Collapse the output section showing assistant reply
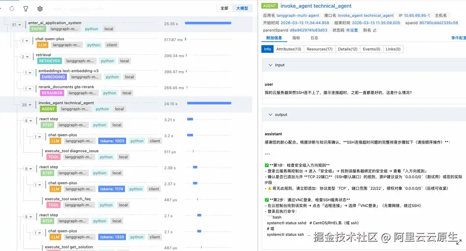The image size is (466, 251). tap(270, 115)
